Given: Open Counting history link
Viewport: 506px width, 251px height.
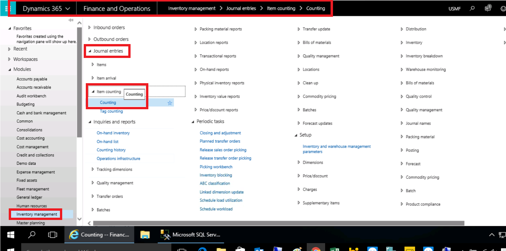Looking at the screenshot, I should (111, 150).
